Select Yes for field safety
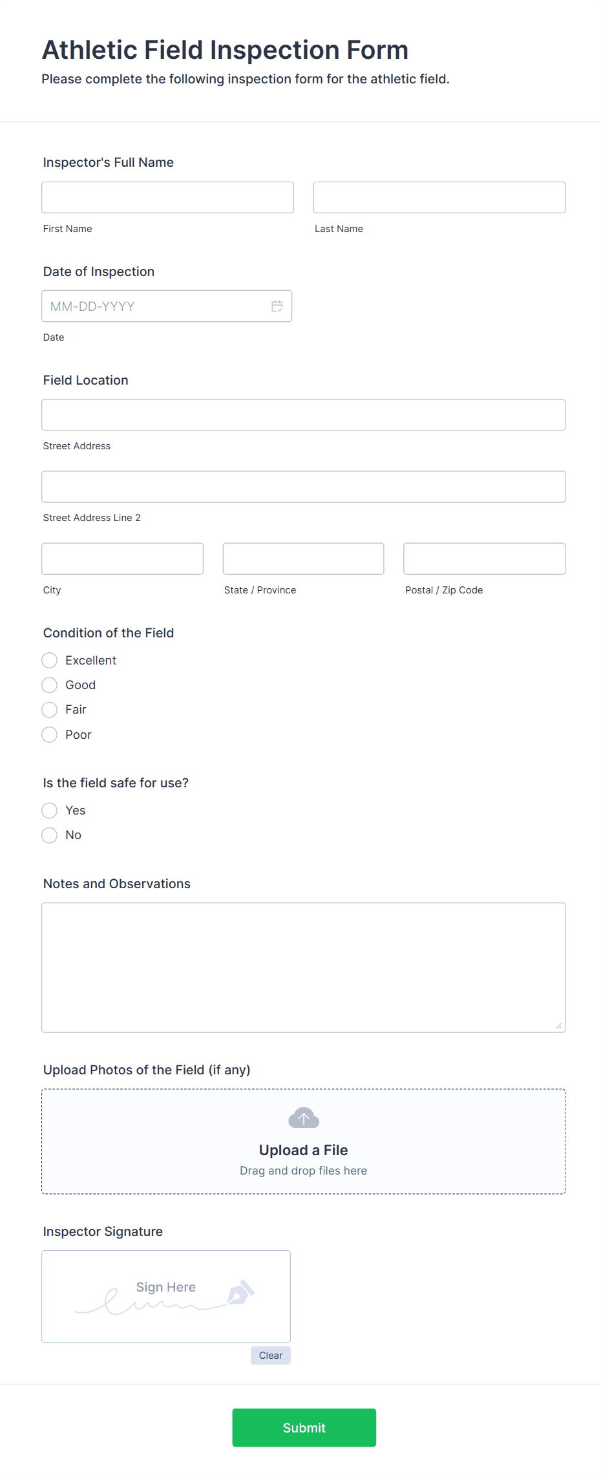 point(49,810)
